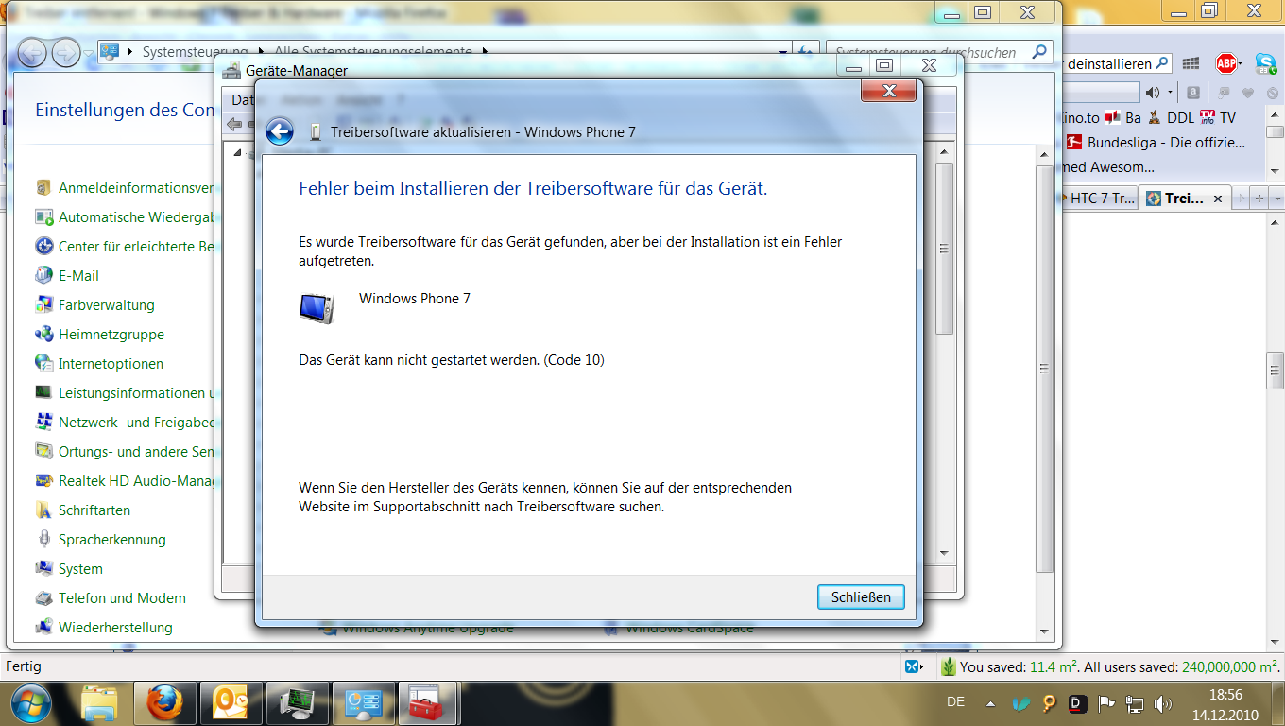Open Realtek HD Audio-Manager icon
Viewport: 1285px width, 726px height.
tap(43, 480)
